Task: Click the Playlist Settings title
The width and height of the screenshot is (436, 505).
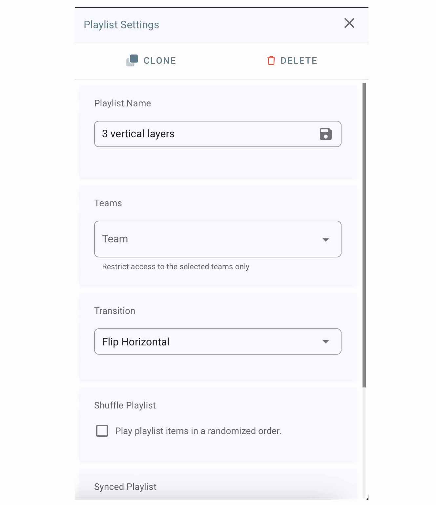Action: click(121, 25)
